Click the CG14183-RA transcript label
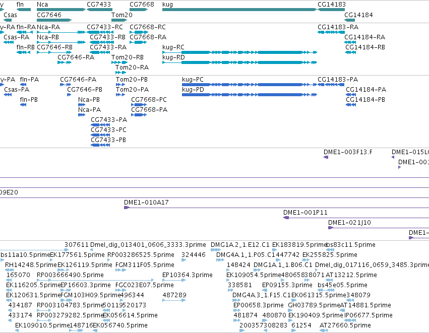The image size is (429, 333). 338,27
